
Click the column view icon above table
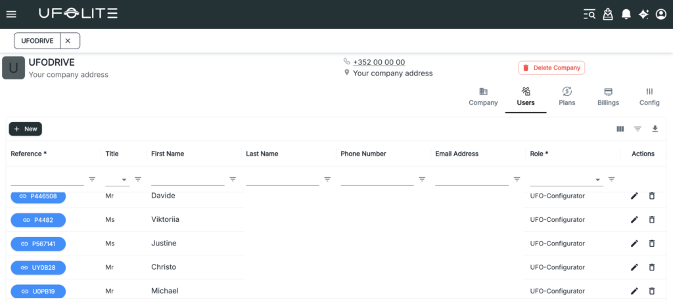pyautogui.click(x=620, y=129)
